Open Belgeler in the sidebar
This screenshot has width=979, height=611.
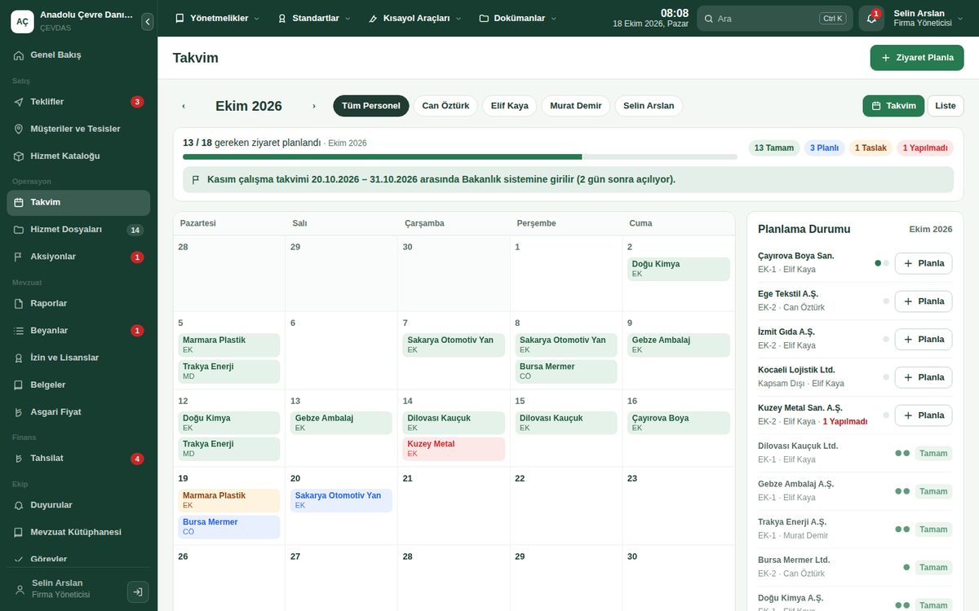(78, 385)
